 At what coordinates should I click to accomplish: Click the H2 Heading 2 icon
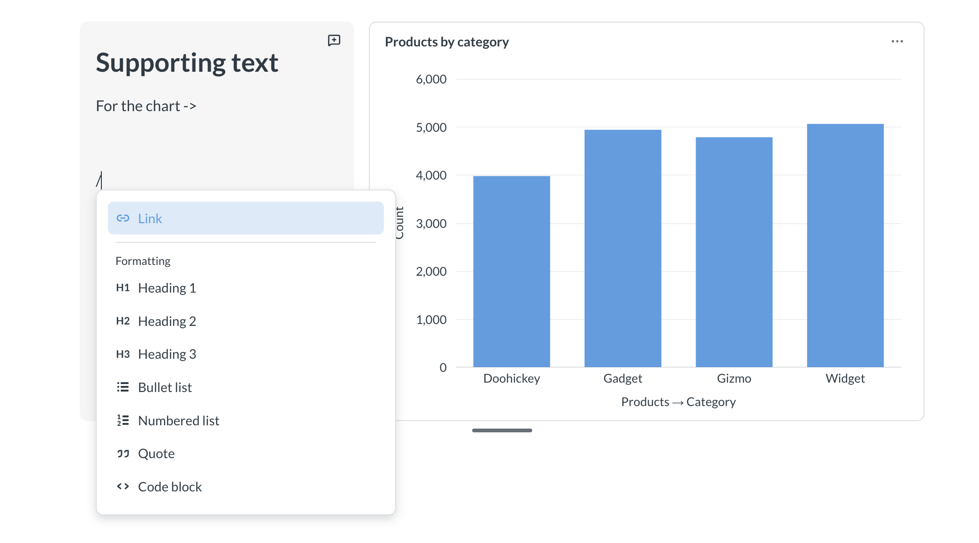pyautogui.click(x=123, y=321)
